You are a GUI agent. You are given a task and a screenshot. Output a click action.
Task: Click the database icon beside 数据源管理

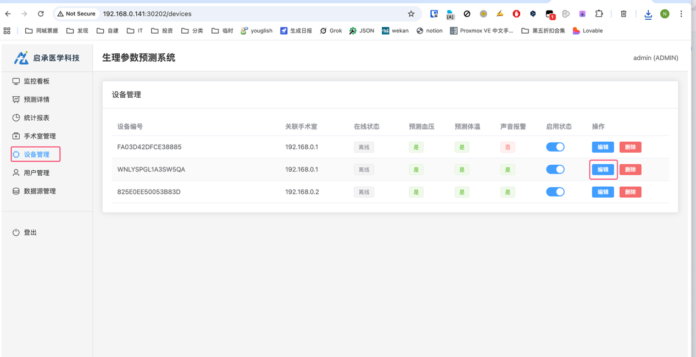(x=16, y=191)
